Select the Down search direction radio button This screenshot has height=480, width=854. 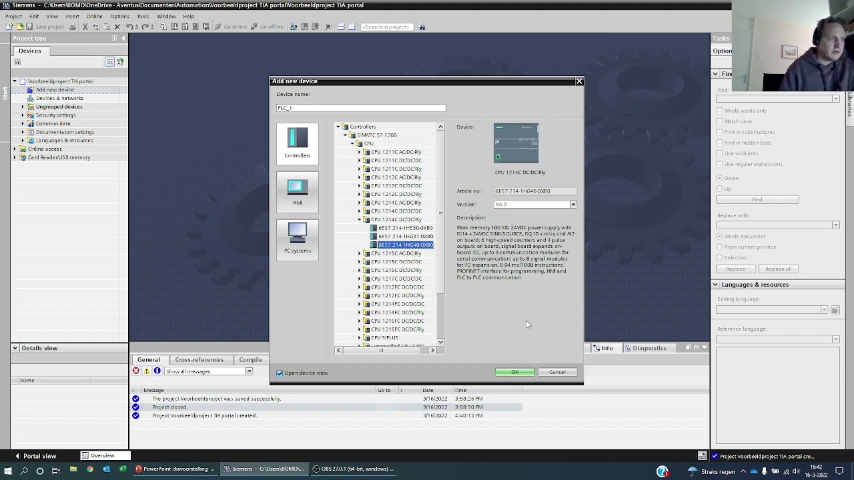point(720,178)
